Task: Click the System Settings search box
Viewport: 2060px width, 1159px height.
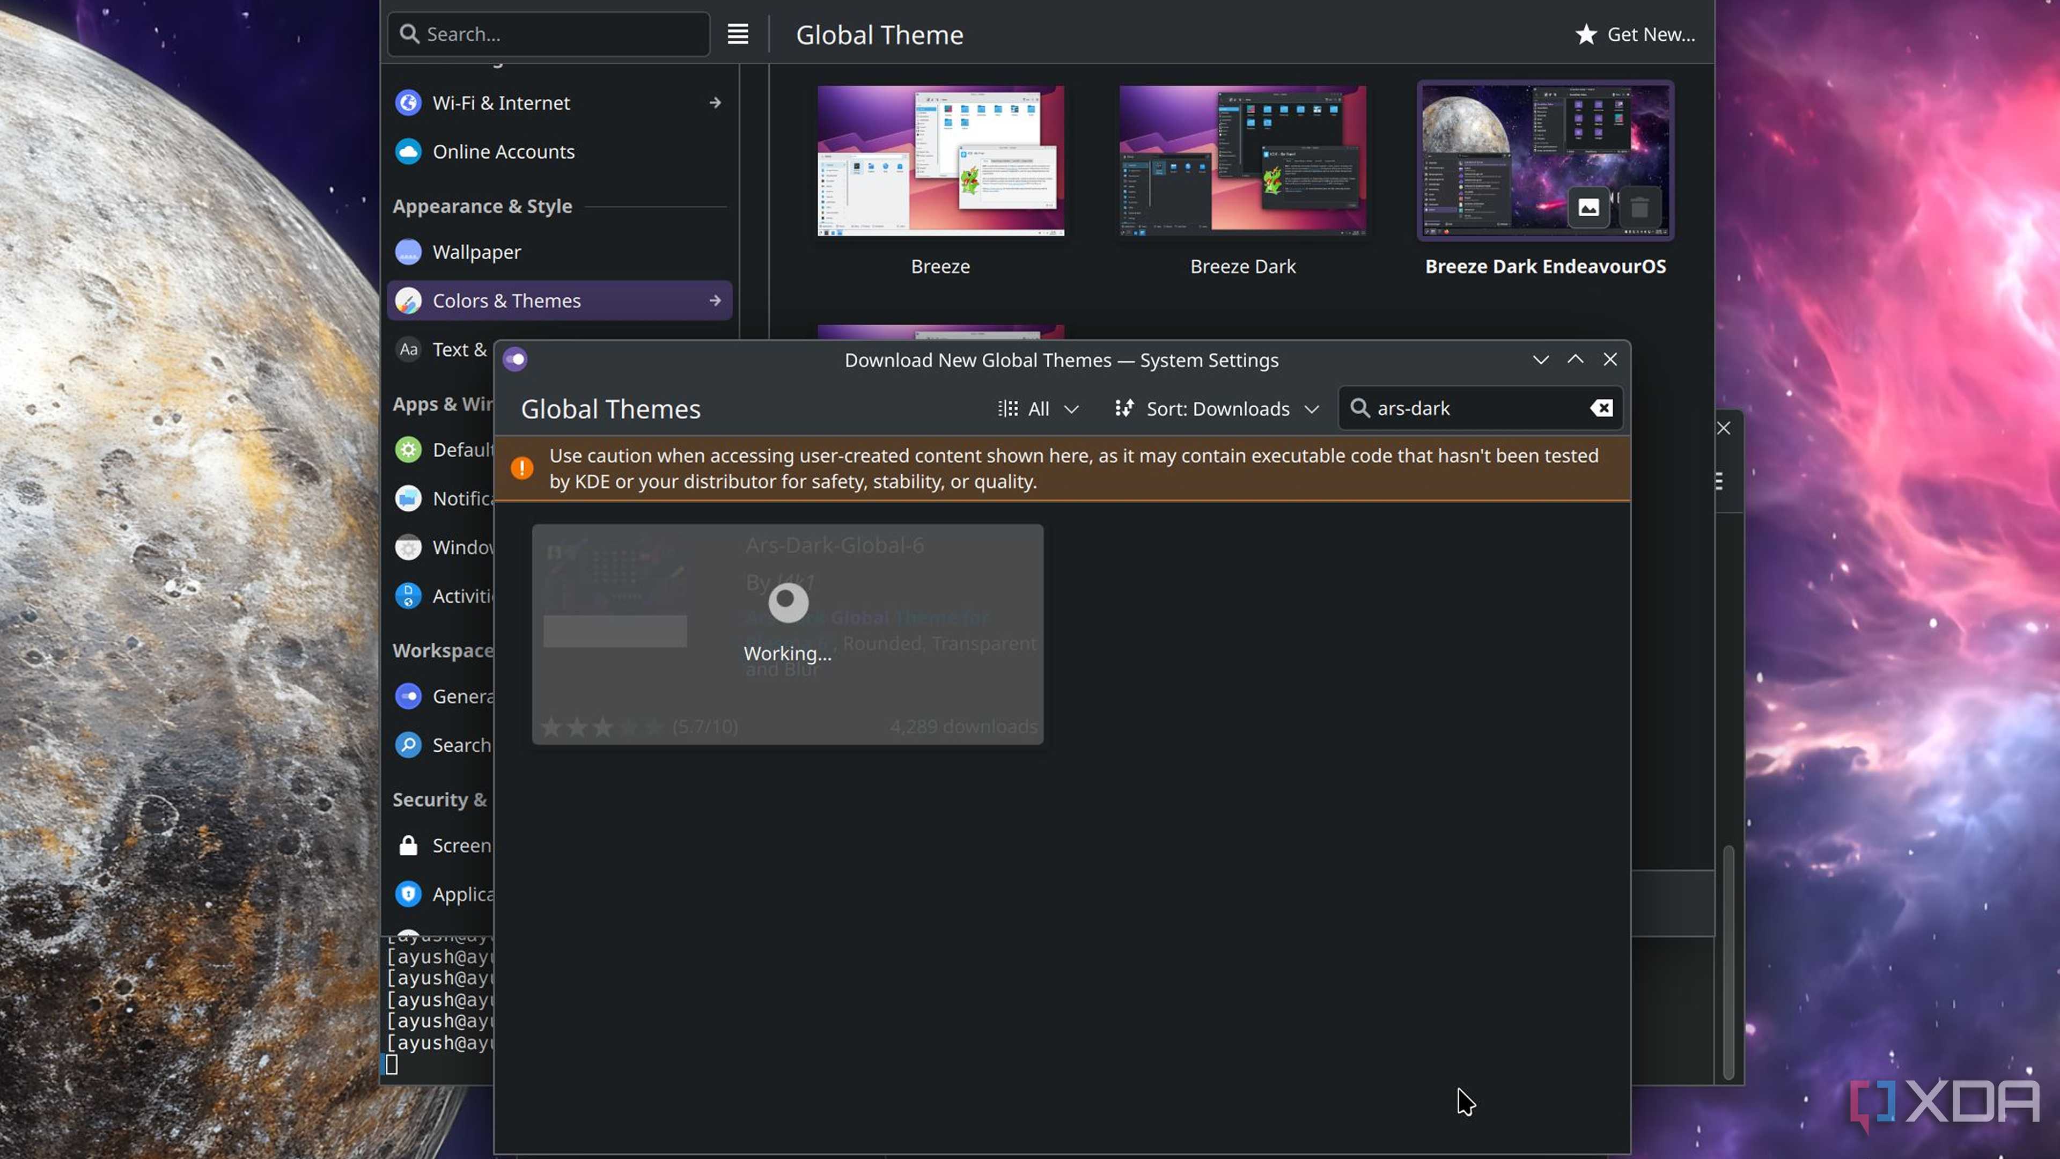Action: pos(549,34)
